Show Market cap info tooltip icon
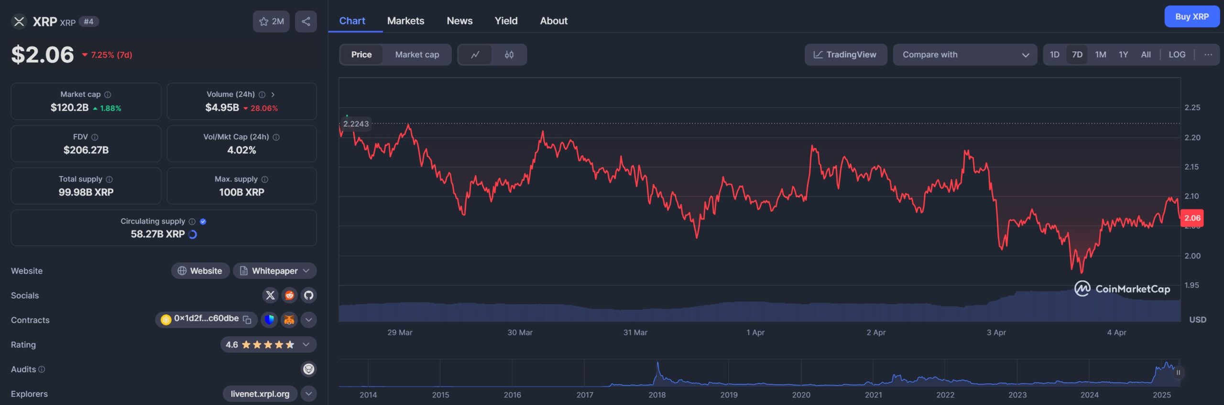 coord(108,95)
